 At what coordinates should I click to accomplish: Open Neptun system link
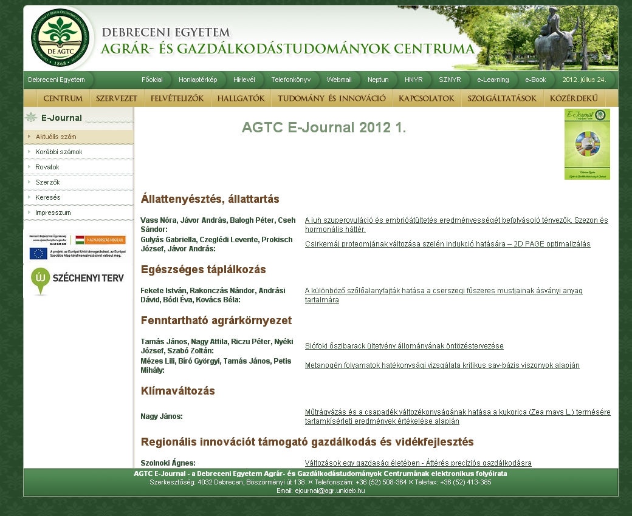[378, 80]
